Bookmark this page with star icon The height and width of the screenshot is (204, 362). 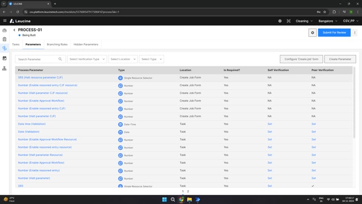[325, 12]
